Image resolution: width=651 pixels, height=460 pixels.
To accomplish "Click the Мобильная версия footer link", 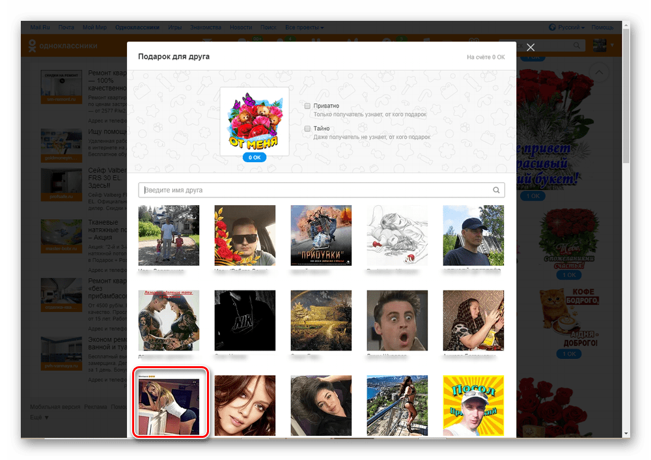I will click(55, 407).
